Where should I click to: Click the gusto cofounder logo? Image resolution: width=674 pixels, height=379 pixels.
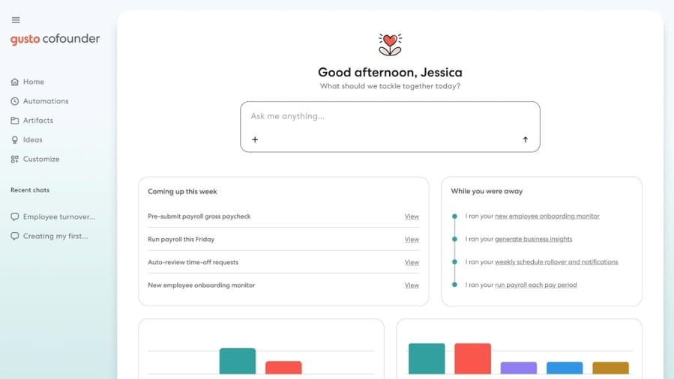(x=55, y=39)
